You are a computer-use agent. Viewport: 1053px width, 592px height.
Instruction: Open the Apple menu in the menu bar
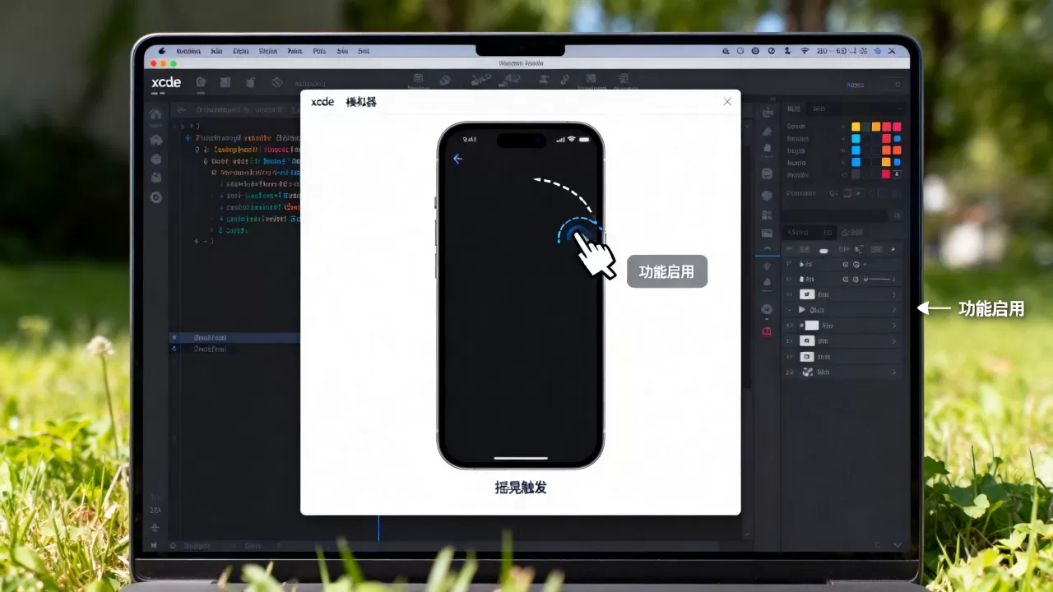click(162, 51)
